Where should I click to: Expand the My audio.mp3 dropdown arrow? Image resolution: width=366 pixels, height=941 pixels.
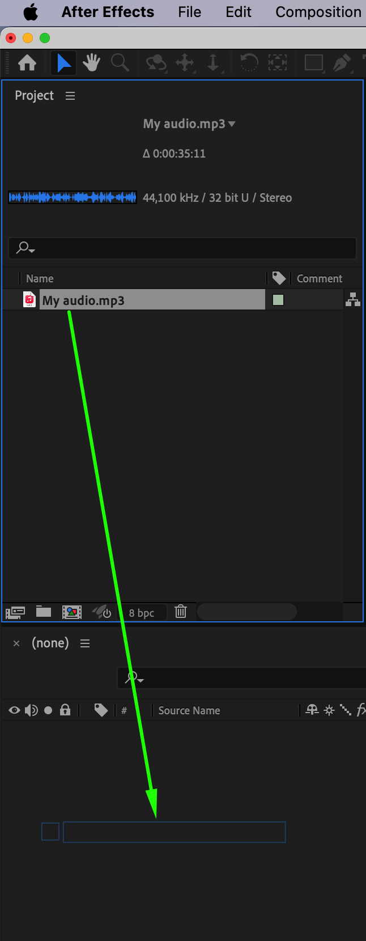[232, 124]
